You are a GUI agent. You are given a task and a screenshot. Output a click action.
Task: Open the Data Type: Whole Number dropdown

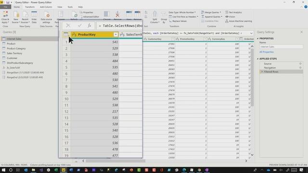click(182, 12)
